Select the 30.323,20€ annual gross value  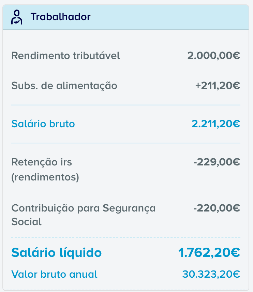point(211,274)
